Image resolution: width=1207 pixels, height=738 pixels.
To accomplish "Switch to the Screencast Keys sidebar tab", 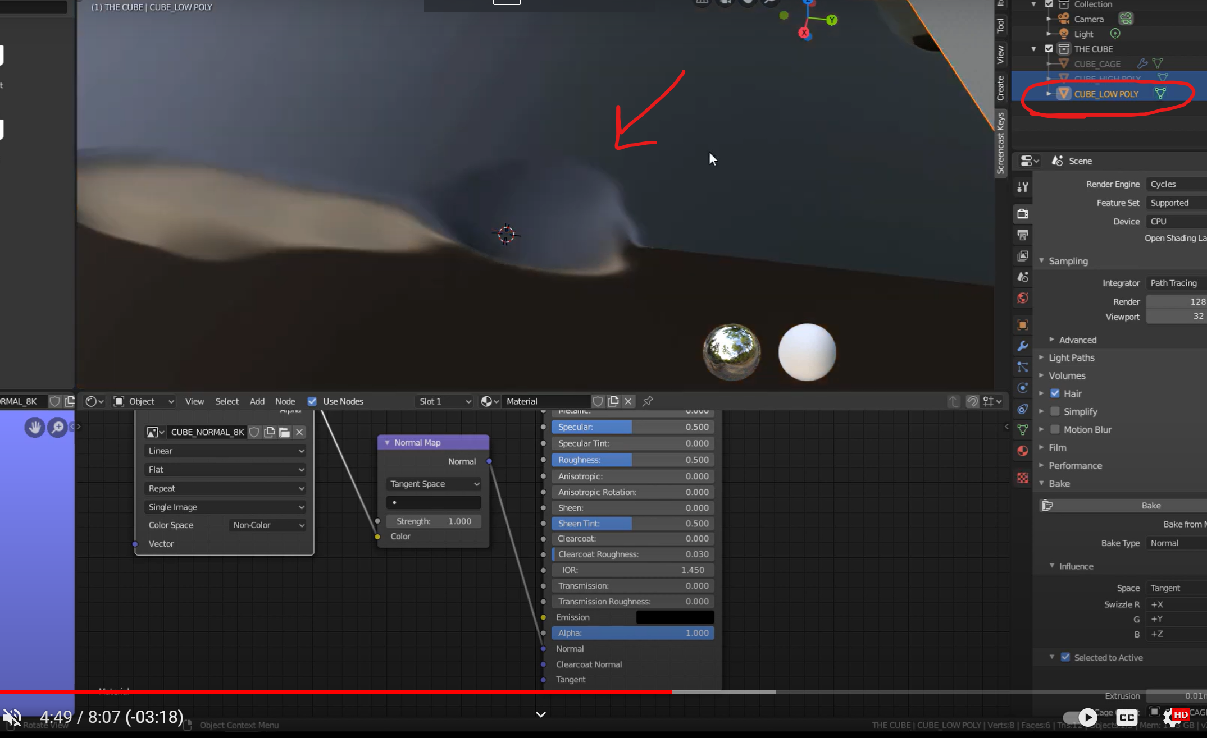I will click(x=1000, y=143).
